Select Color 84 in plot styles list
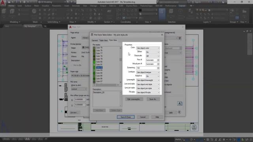253x142 pixels. (99, 73)
